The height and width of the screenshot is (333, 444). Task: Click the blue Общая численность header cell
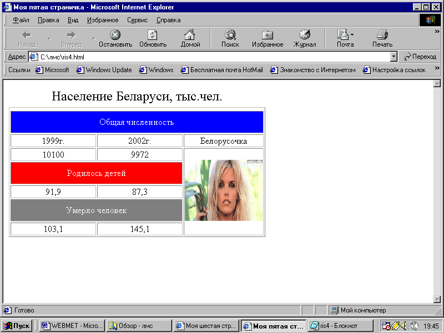pos(137,122)
